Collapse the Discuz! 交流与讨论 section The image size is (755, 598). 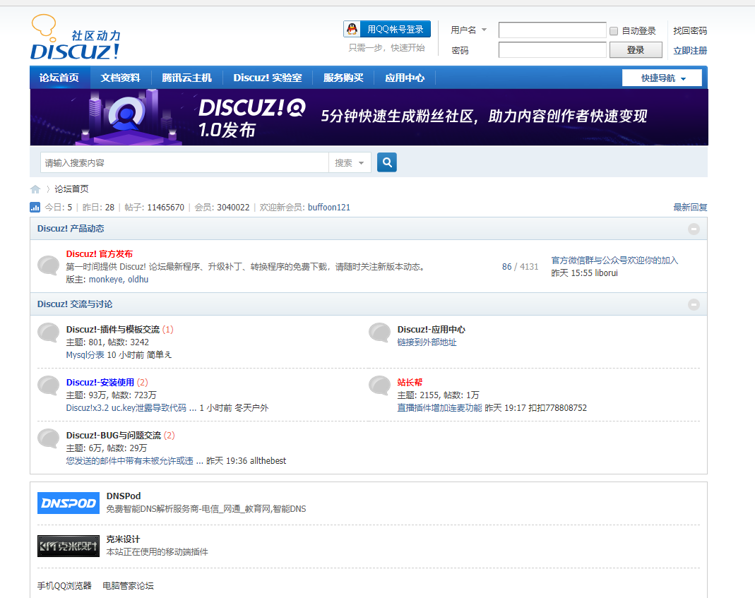click(x=694, y=304)
